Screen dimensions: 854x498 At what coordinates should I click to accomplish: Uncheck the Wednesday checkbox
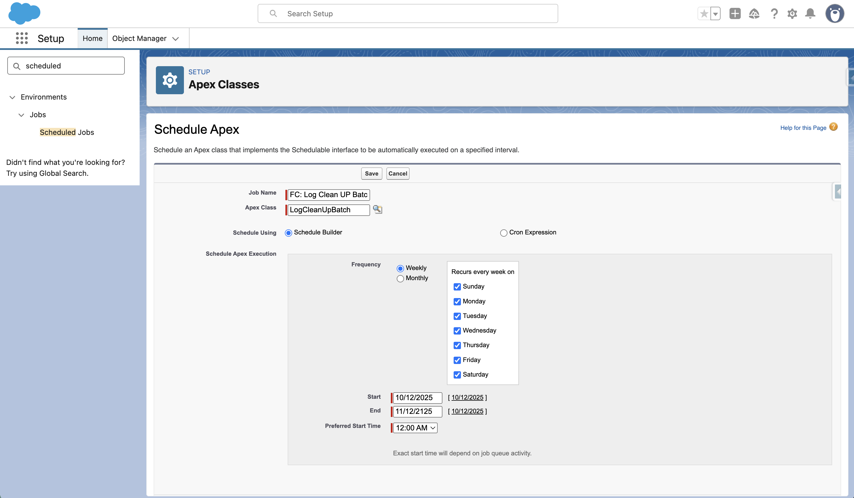pos(457,331)
